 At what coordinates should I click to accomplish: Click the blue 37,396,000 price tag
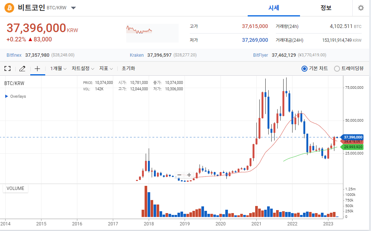pos(353,137)
